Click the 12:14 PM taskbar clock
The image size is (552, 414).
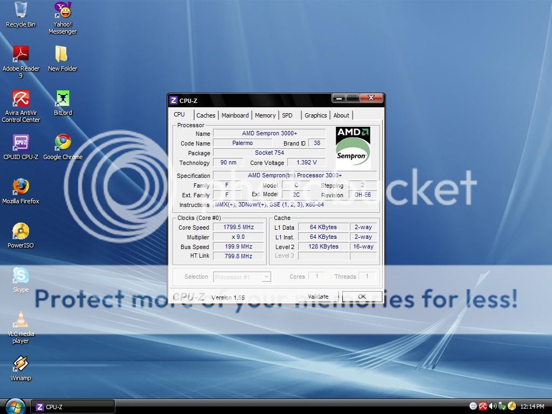click(532, 406)
